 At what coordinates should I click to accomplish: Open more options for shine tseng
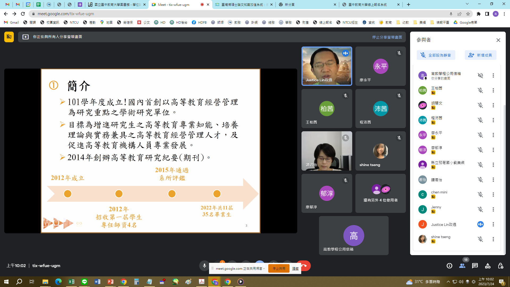click(x=493, y=239)
